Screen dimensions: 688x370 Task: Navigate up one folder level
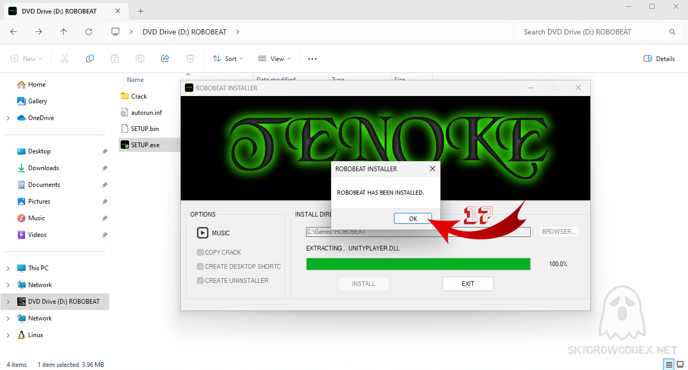(64, 32)
